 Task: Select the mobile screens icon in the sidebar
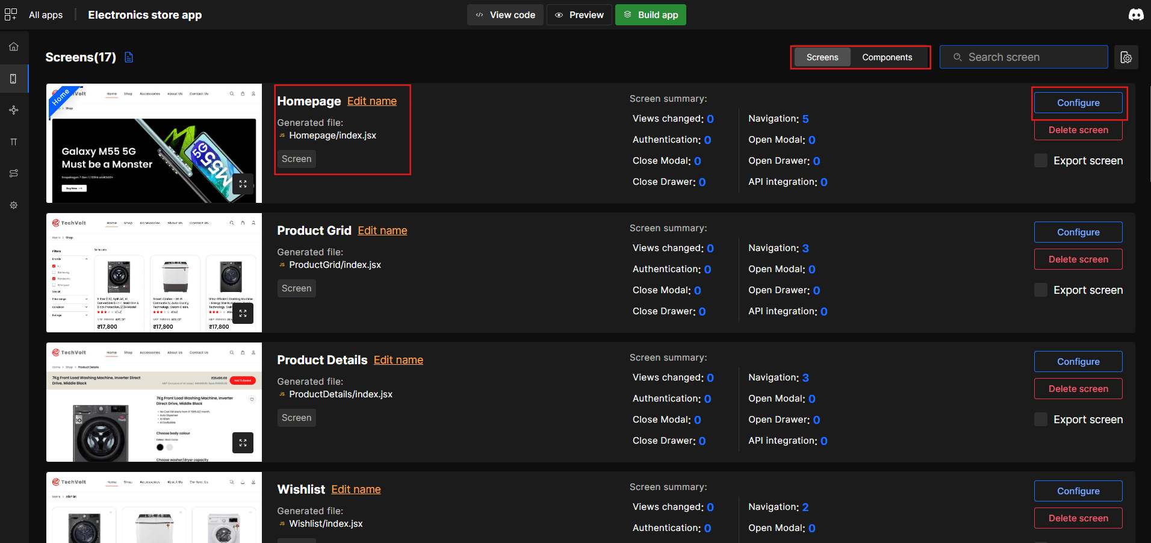coord(14,78)
